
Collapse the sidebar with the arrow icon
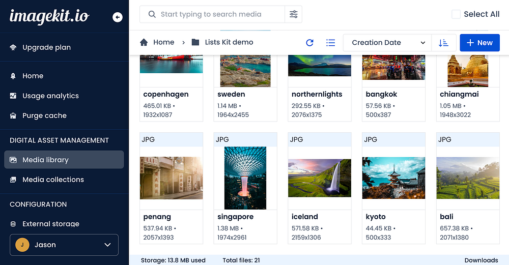coord(118,17)
